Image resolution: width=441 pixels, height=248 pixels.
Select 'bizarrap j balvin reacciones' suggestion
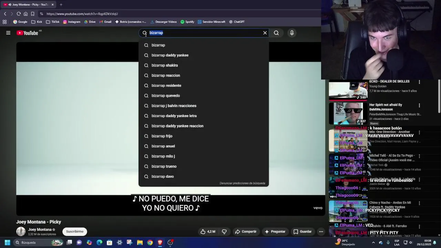tap(204, 106)
